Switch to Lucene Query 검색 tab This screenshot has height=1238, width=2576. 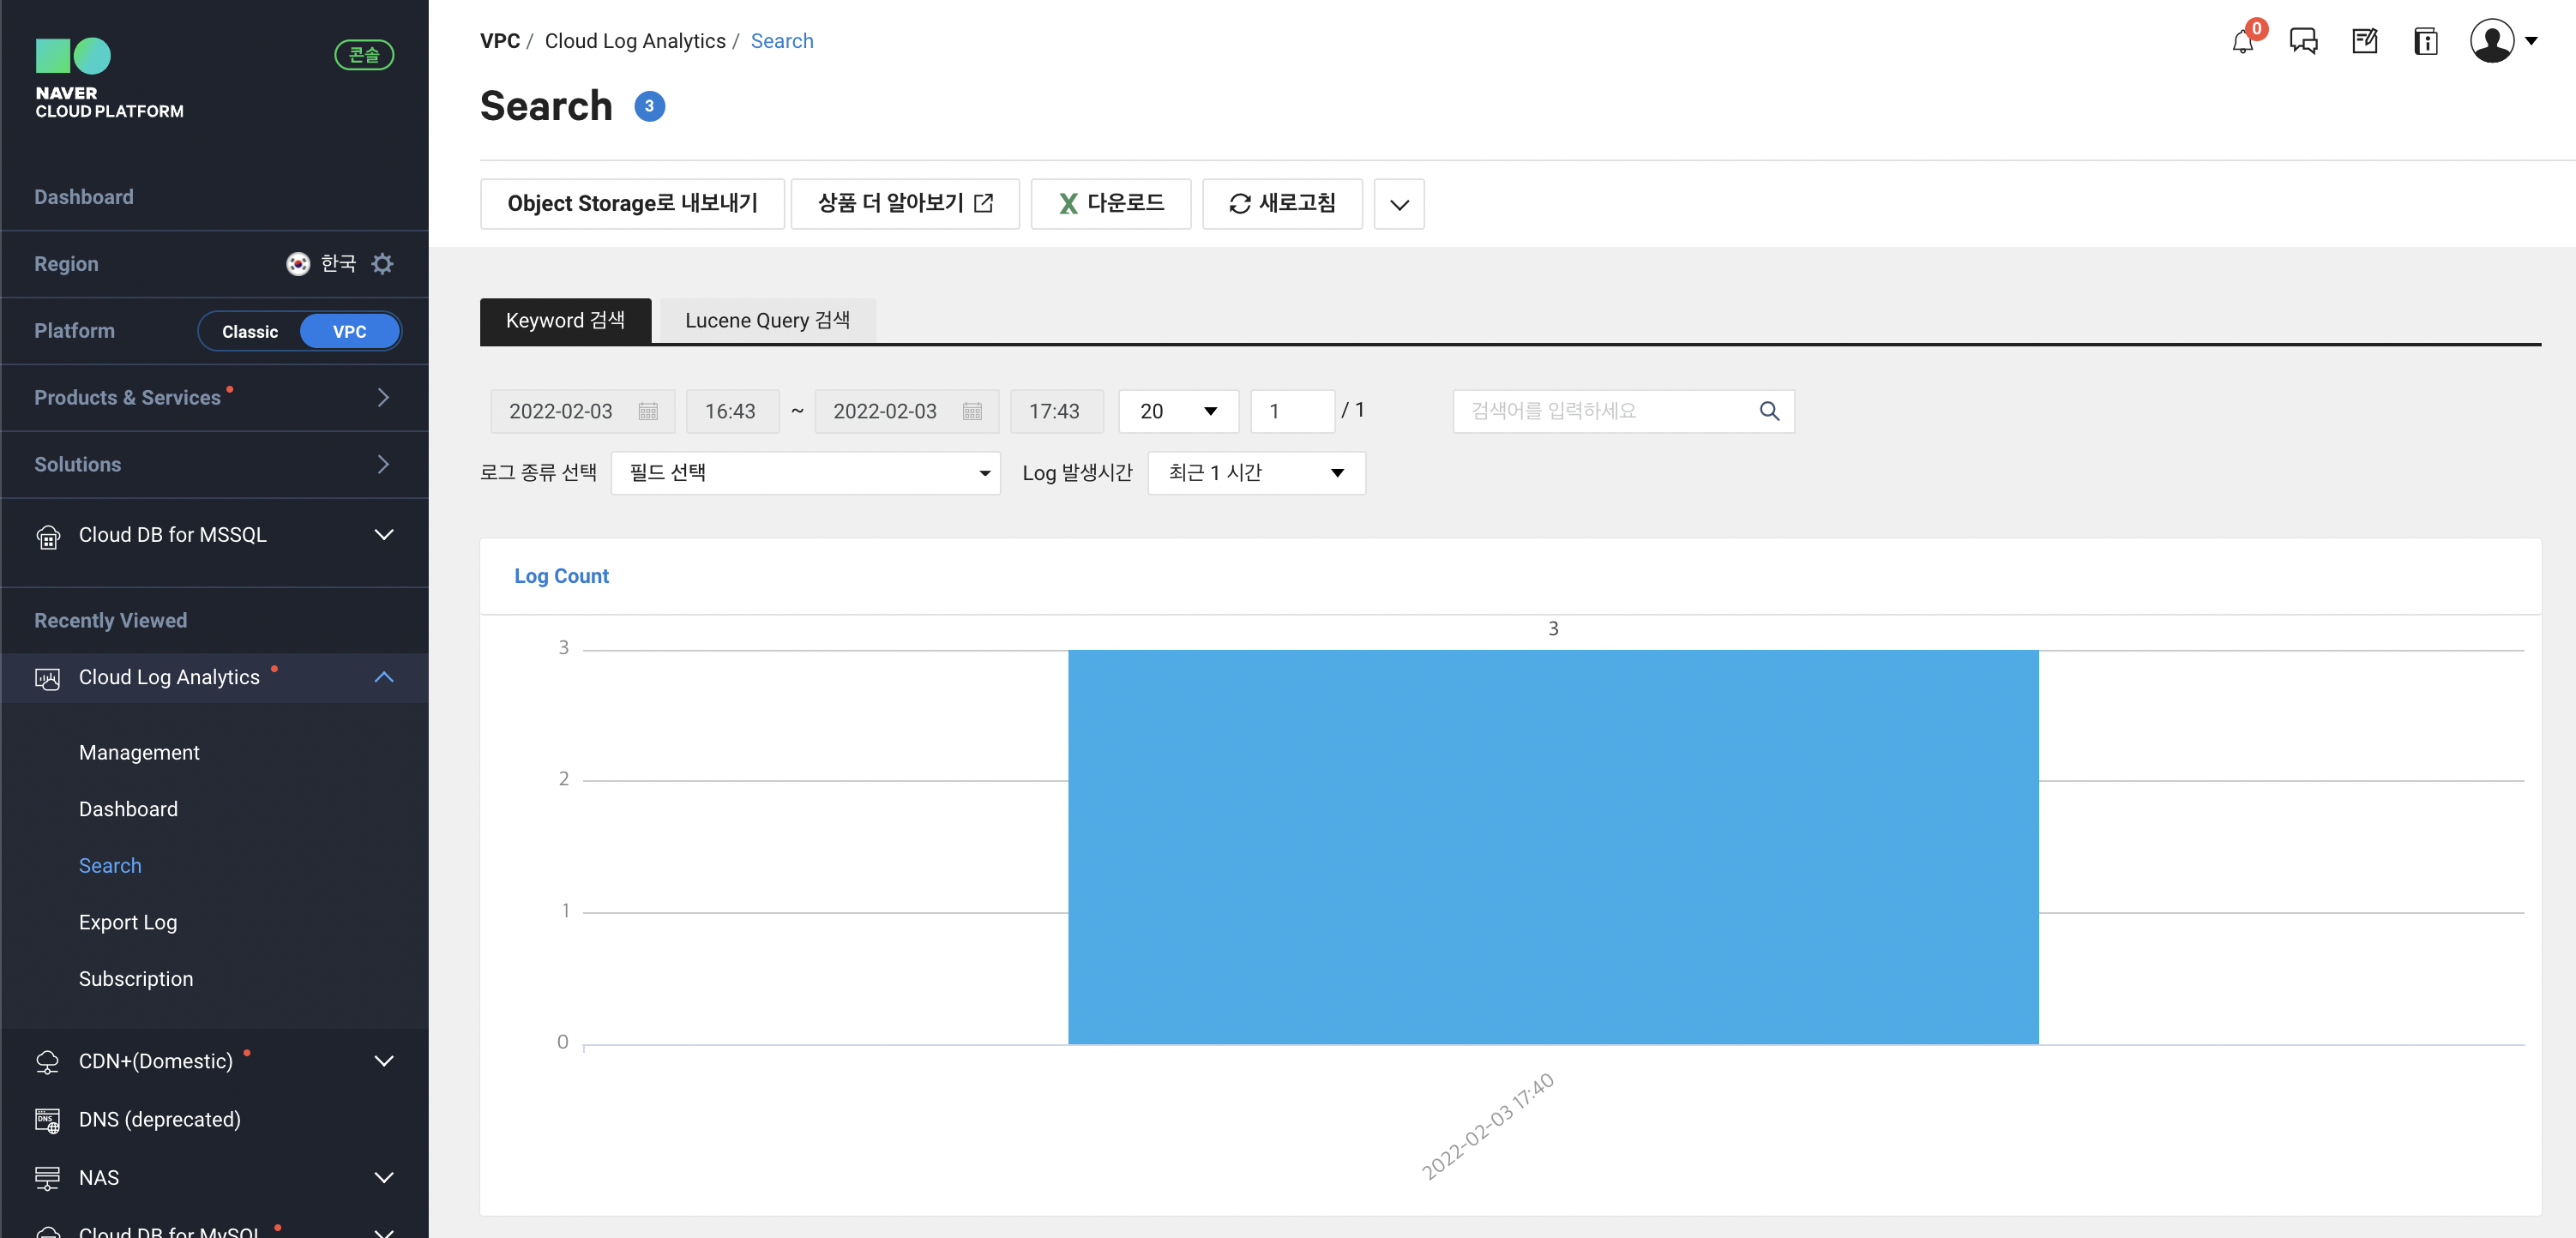point(767,320)
